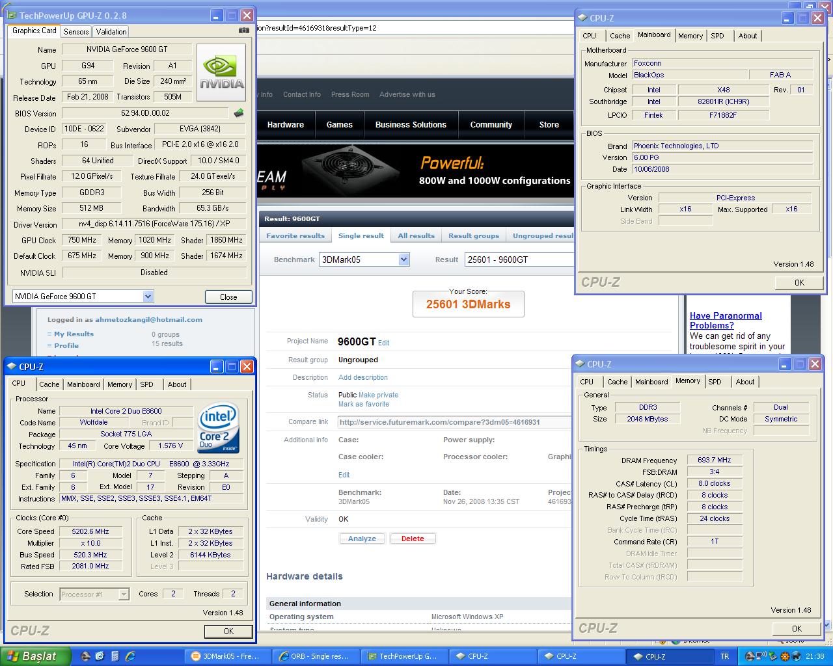The image size is (833, 666).
Task: Click the Analyze button
Action: (x=362, y=539)
